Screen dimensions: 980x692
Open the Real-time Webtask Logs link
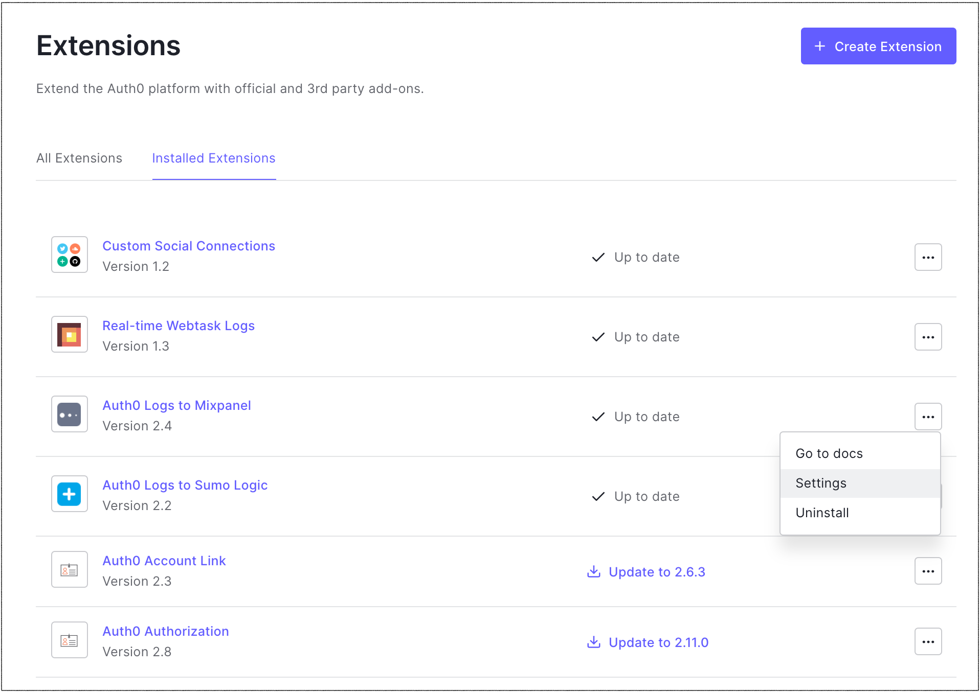pos(179,326)
